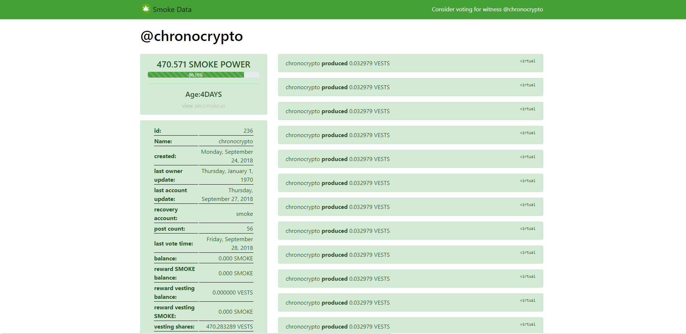This screenshot has width=686, height=334.
Task: Click the recovery account value smoke
Action: 244,214
